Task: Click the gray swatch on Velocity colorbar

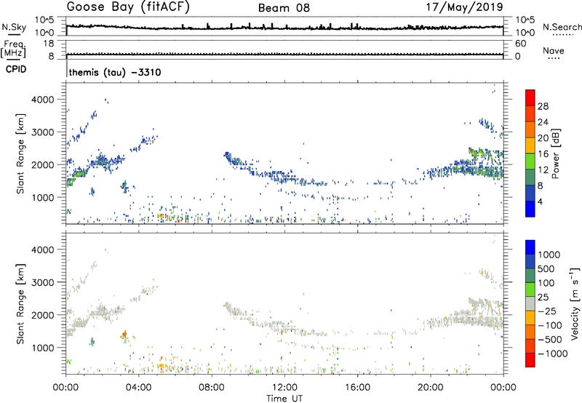Action: [x=530, y=303]
